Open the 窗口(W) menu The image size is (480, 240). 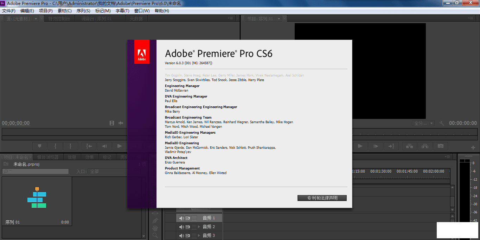point(142,11)
